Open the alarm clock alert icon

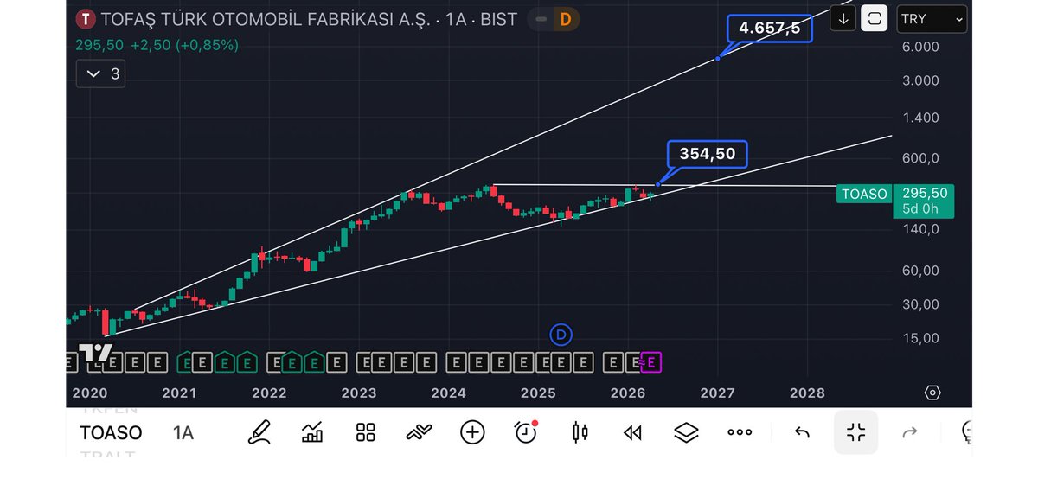[x=526, y=432]
